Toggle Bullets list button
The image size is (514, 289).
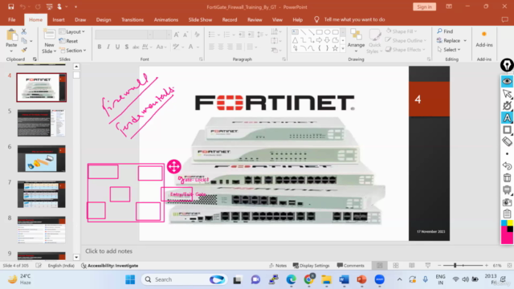[x=214, y=35]
